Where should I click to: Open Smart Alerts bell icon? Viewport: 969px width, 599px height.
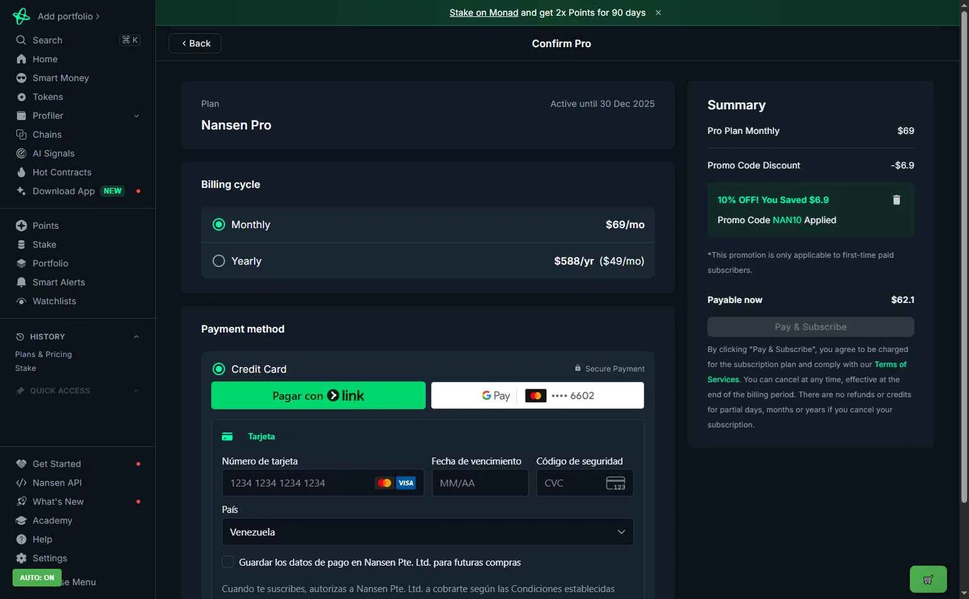21,282
